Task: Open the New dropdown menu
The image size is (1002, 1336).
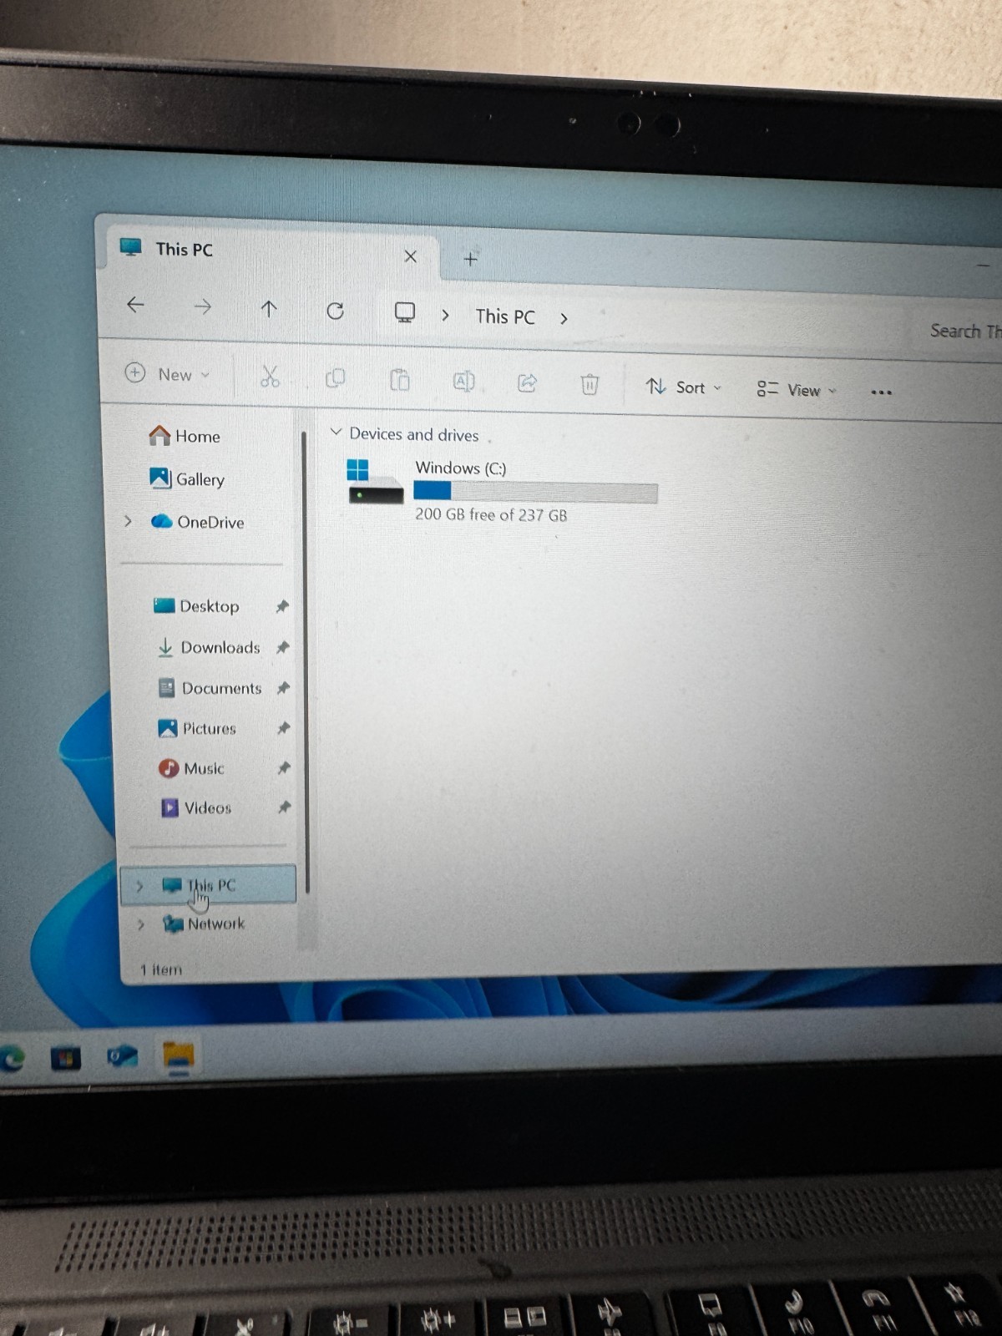Action: (167, 374)
